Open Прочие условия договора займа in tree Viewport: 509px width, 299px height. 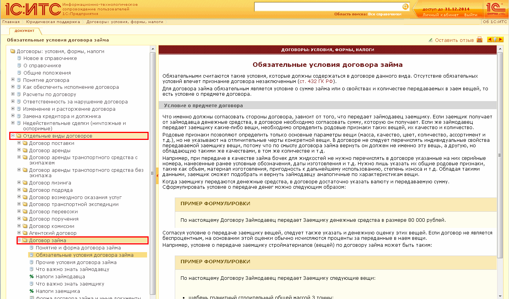pos(76,262)
